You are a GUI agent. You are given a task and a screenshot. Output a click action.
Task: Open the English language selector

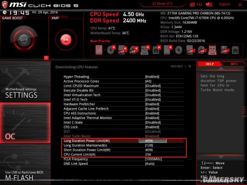click(225, 4)
